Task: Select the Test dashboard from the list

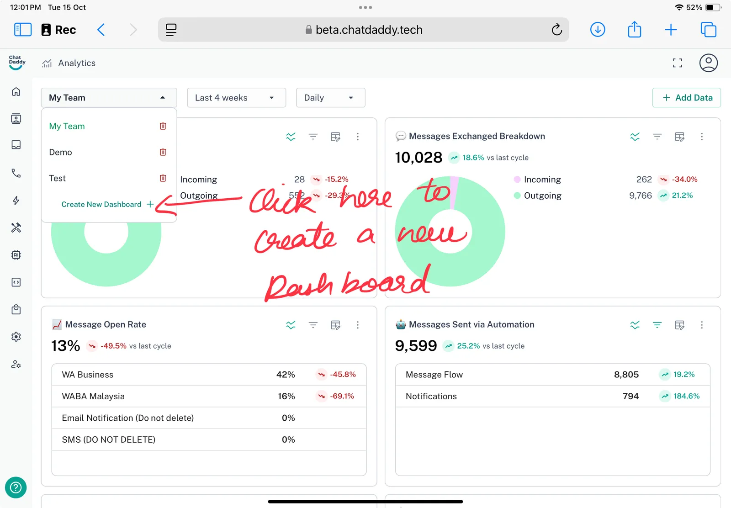Action: coord(58,178)
